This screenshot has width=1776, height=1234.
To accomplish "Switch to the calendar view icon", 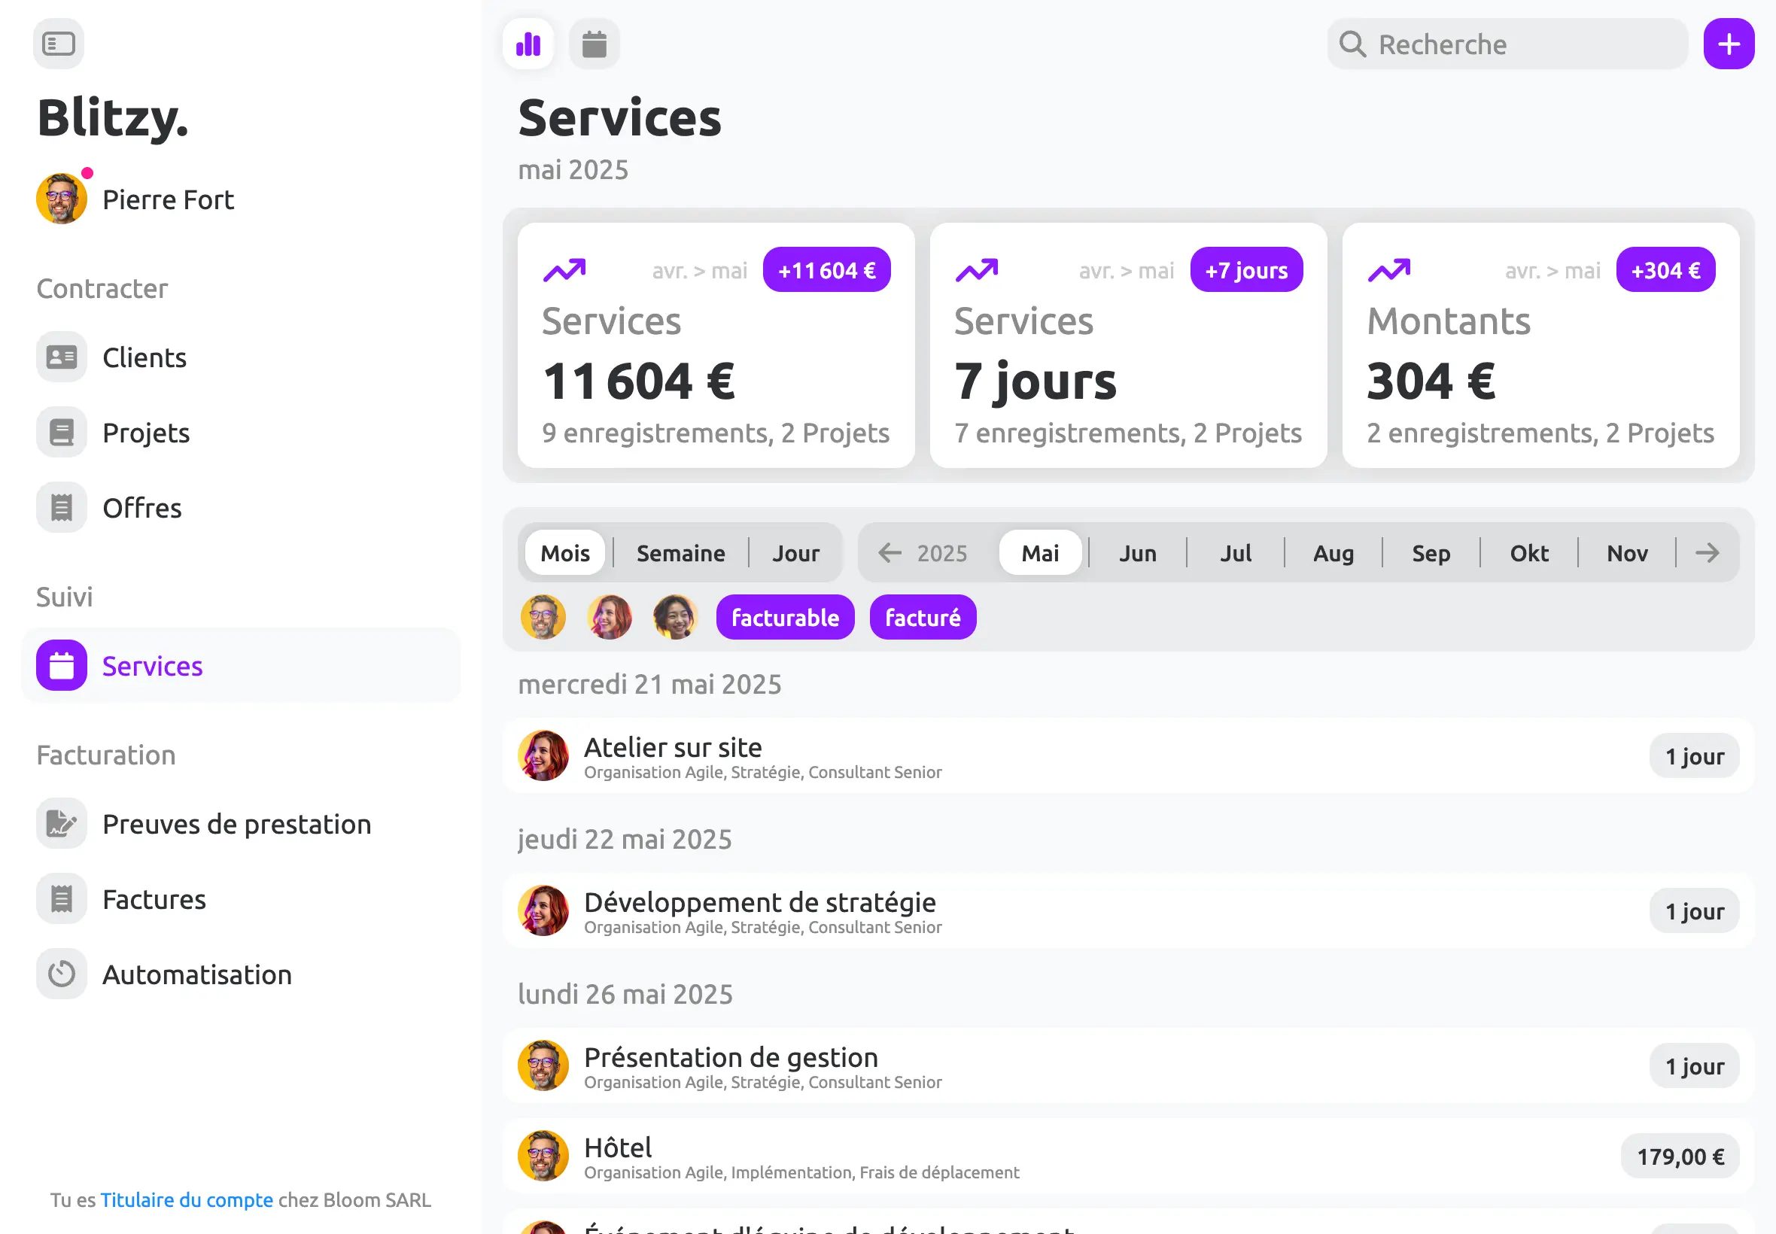I will coord(594,44).
